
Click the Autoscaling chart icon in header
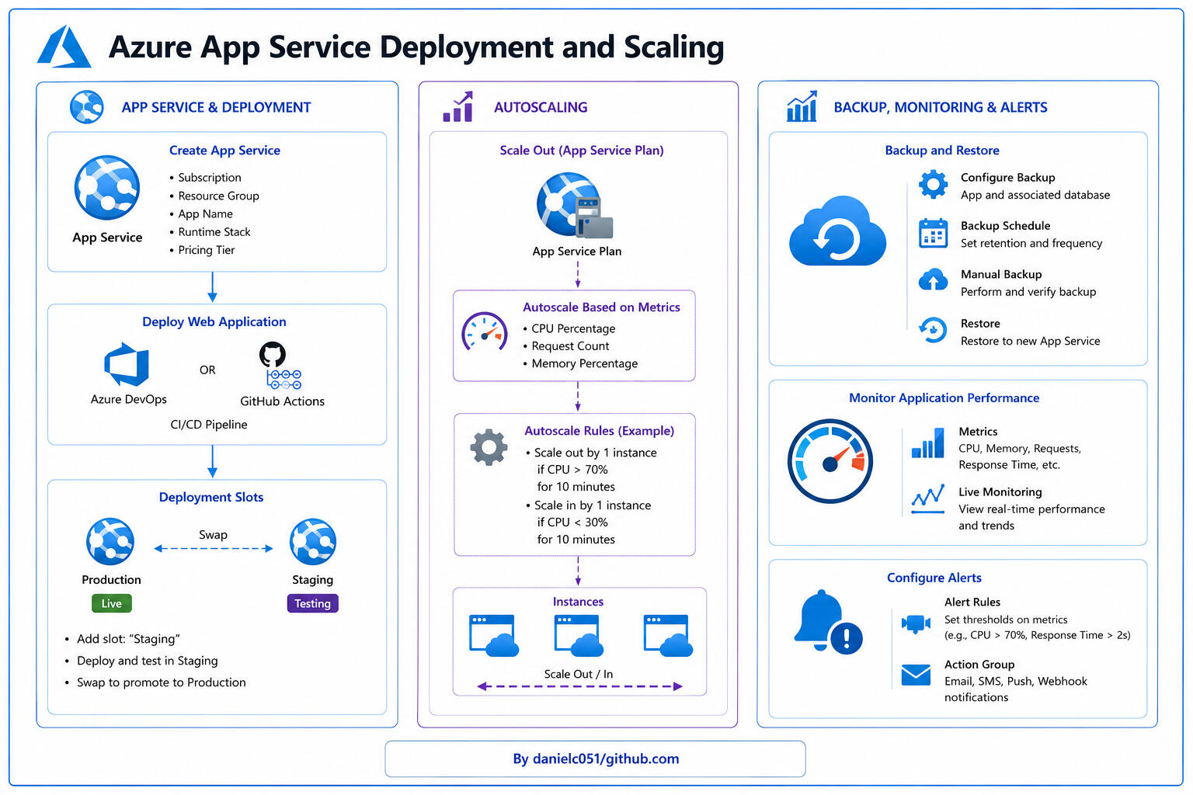coord(458,106)
